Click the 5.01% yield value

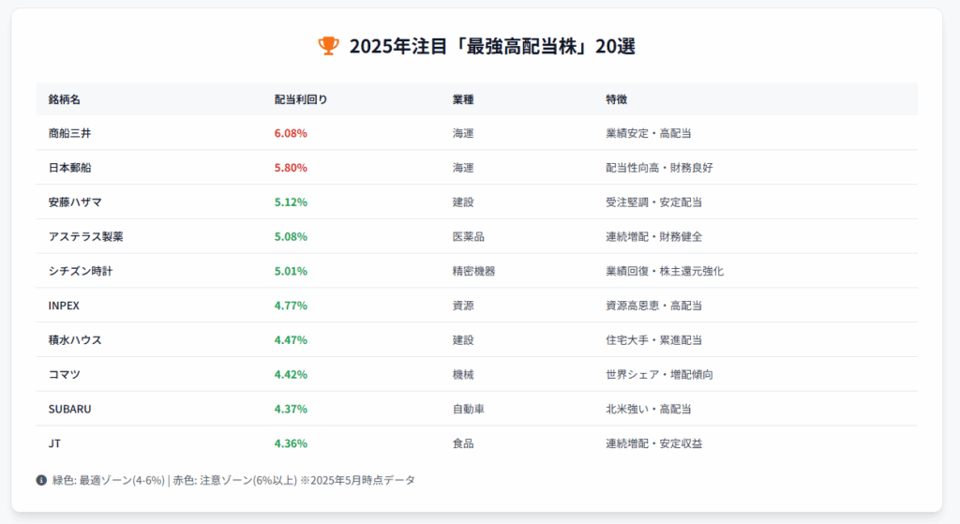(x=291, y=271)
